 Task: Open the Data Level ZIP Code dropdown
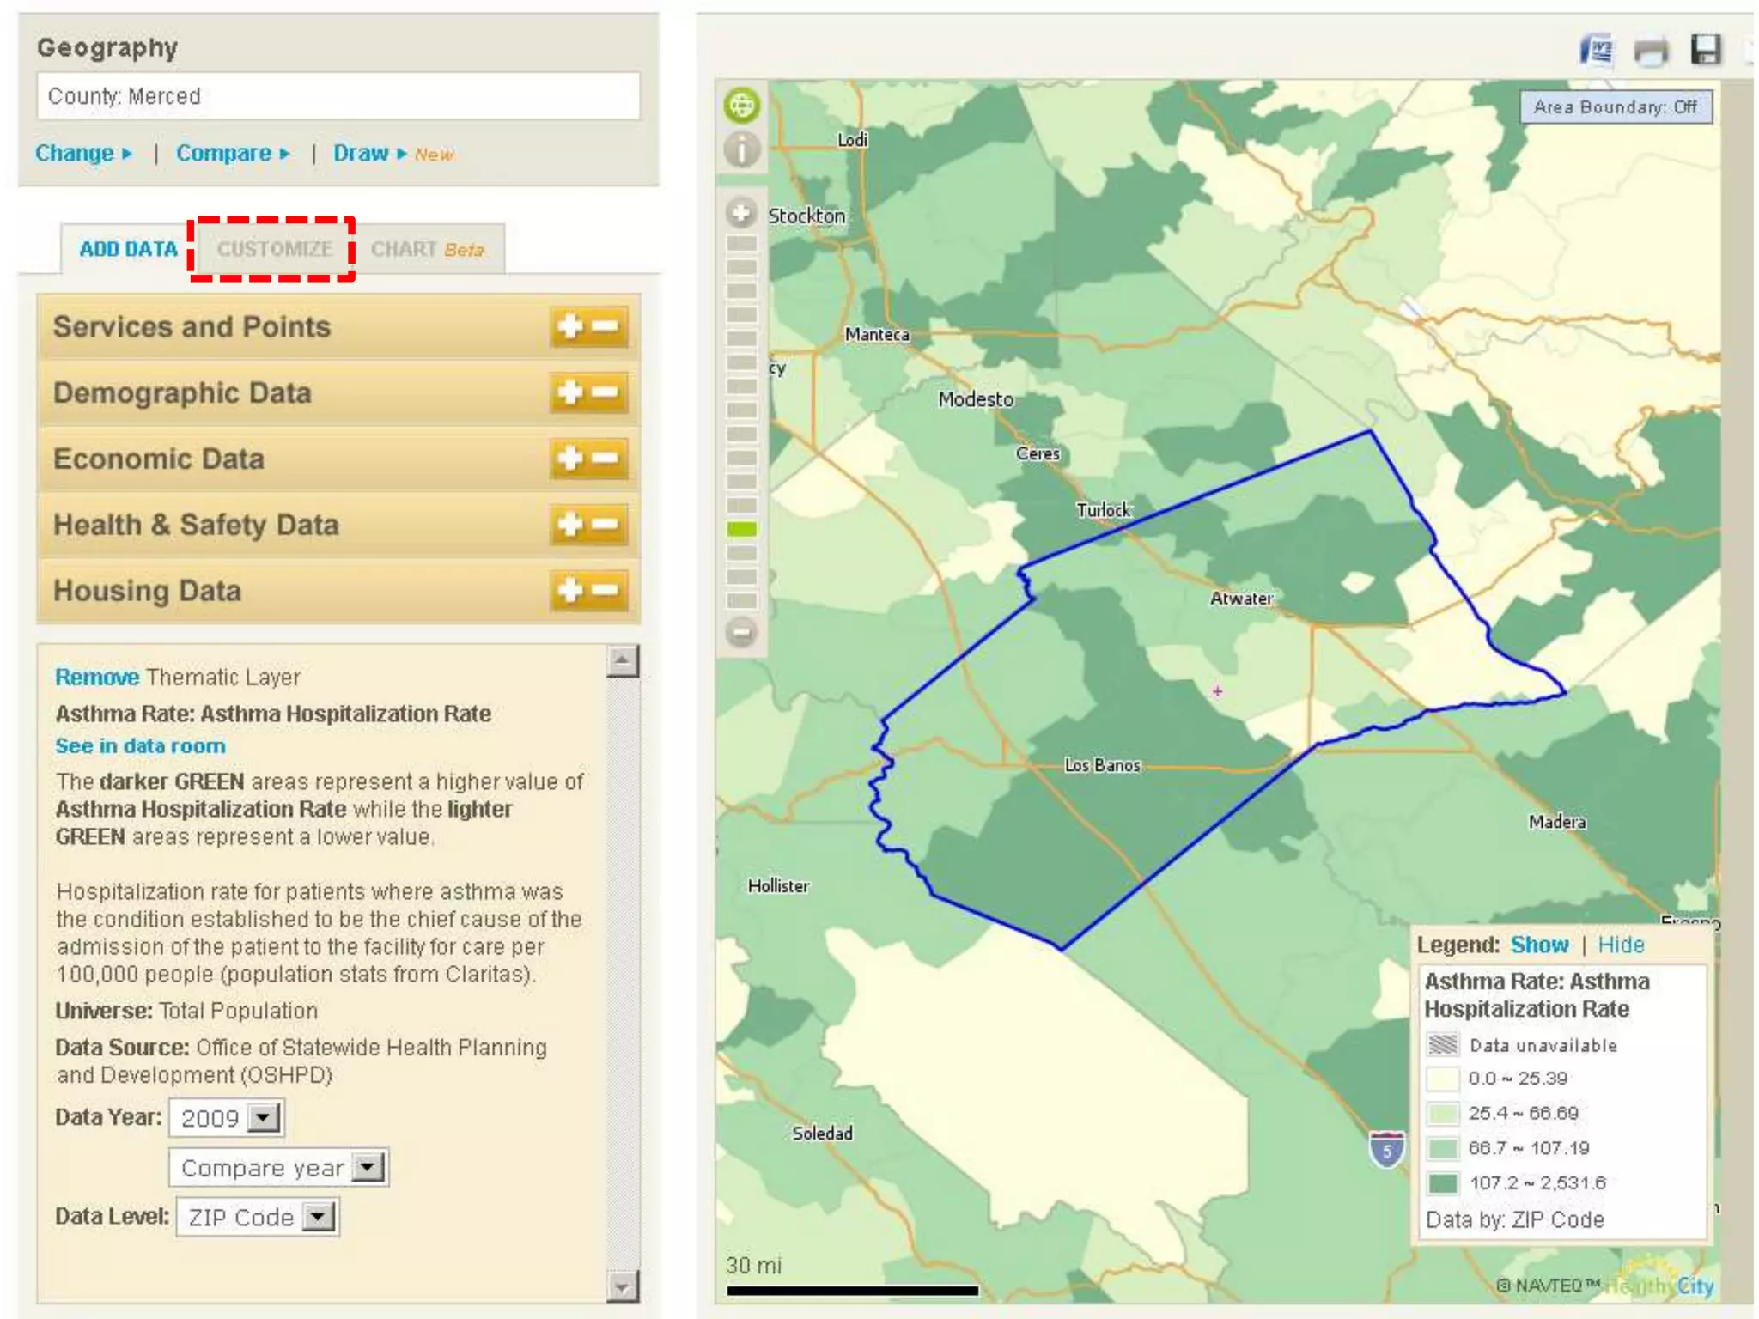(x=319, y=1217)
